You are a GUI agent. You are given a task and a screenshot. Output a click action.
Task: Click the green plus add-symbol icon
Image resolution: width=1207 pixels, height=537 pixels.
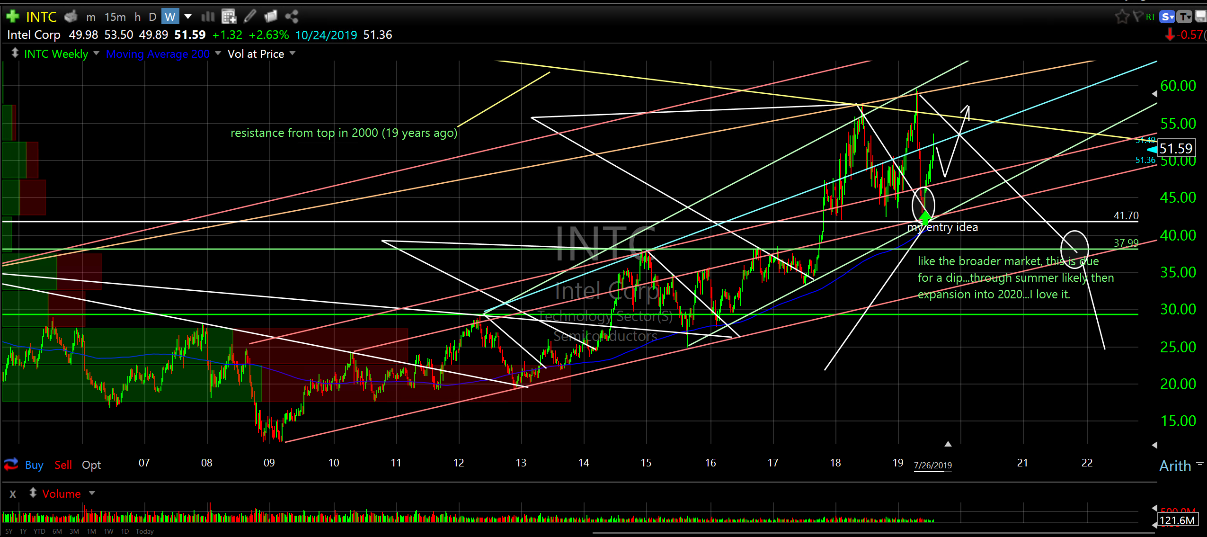(x=13, y=17)
